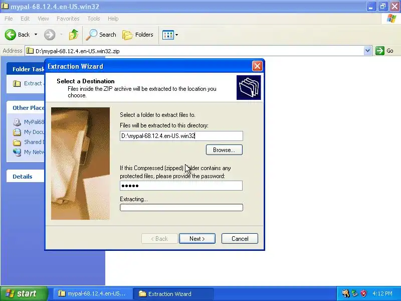Image resolution: width=401 pixels, height=301 pixels.
Task: Open the Back history dropdown arrow
Action: coord(36,35)
